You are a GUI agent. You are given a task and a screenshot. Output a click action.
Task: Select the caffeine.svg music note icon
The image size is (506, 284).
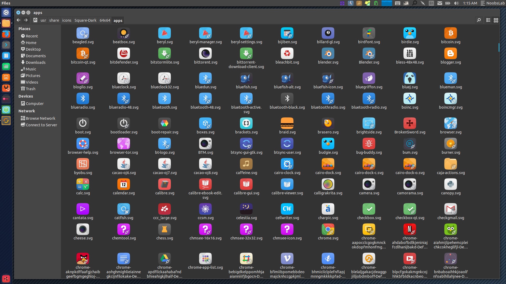click(246, 164)
